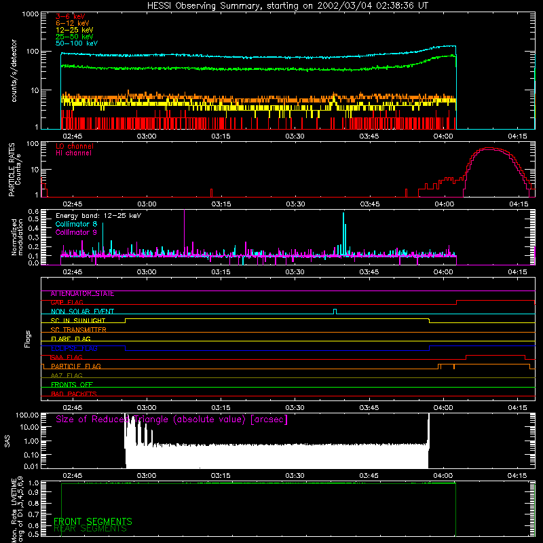This screenshot has height=543, width=543.
Task: Click the tall magenta Collimator 9 spike near 03:07
Action: [x=184, y=232]
